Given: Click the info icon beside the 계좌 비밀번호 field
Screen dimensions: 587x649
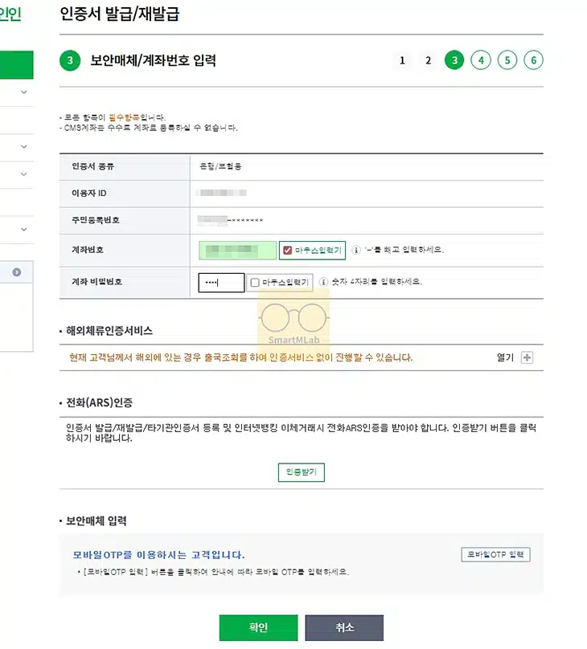Looking at the screenshot, I should tap(323, 281).
